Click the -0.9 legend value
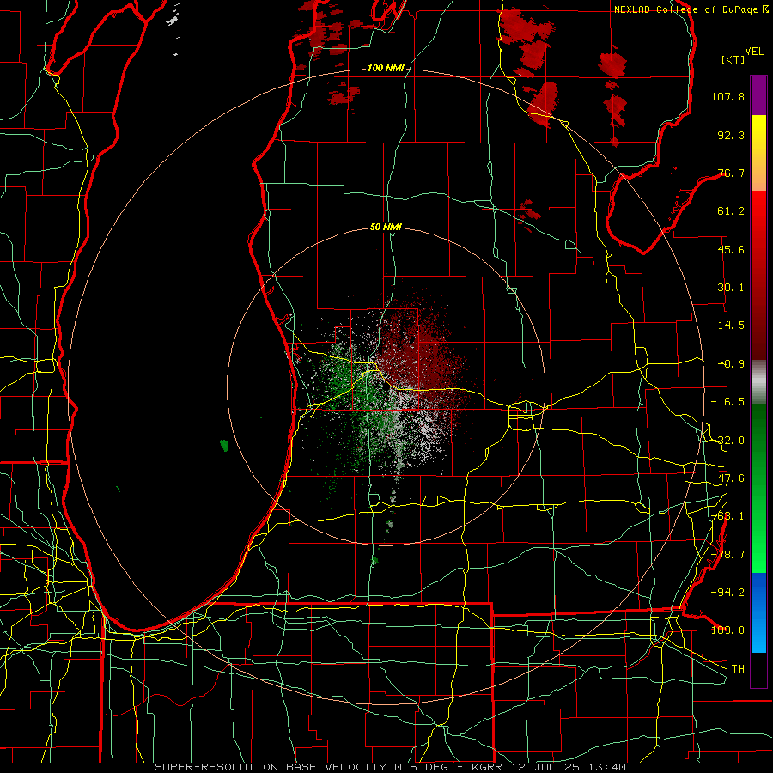The width and height of the screenshot is (773, 773). pos(732,364)
